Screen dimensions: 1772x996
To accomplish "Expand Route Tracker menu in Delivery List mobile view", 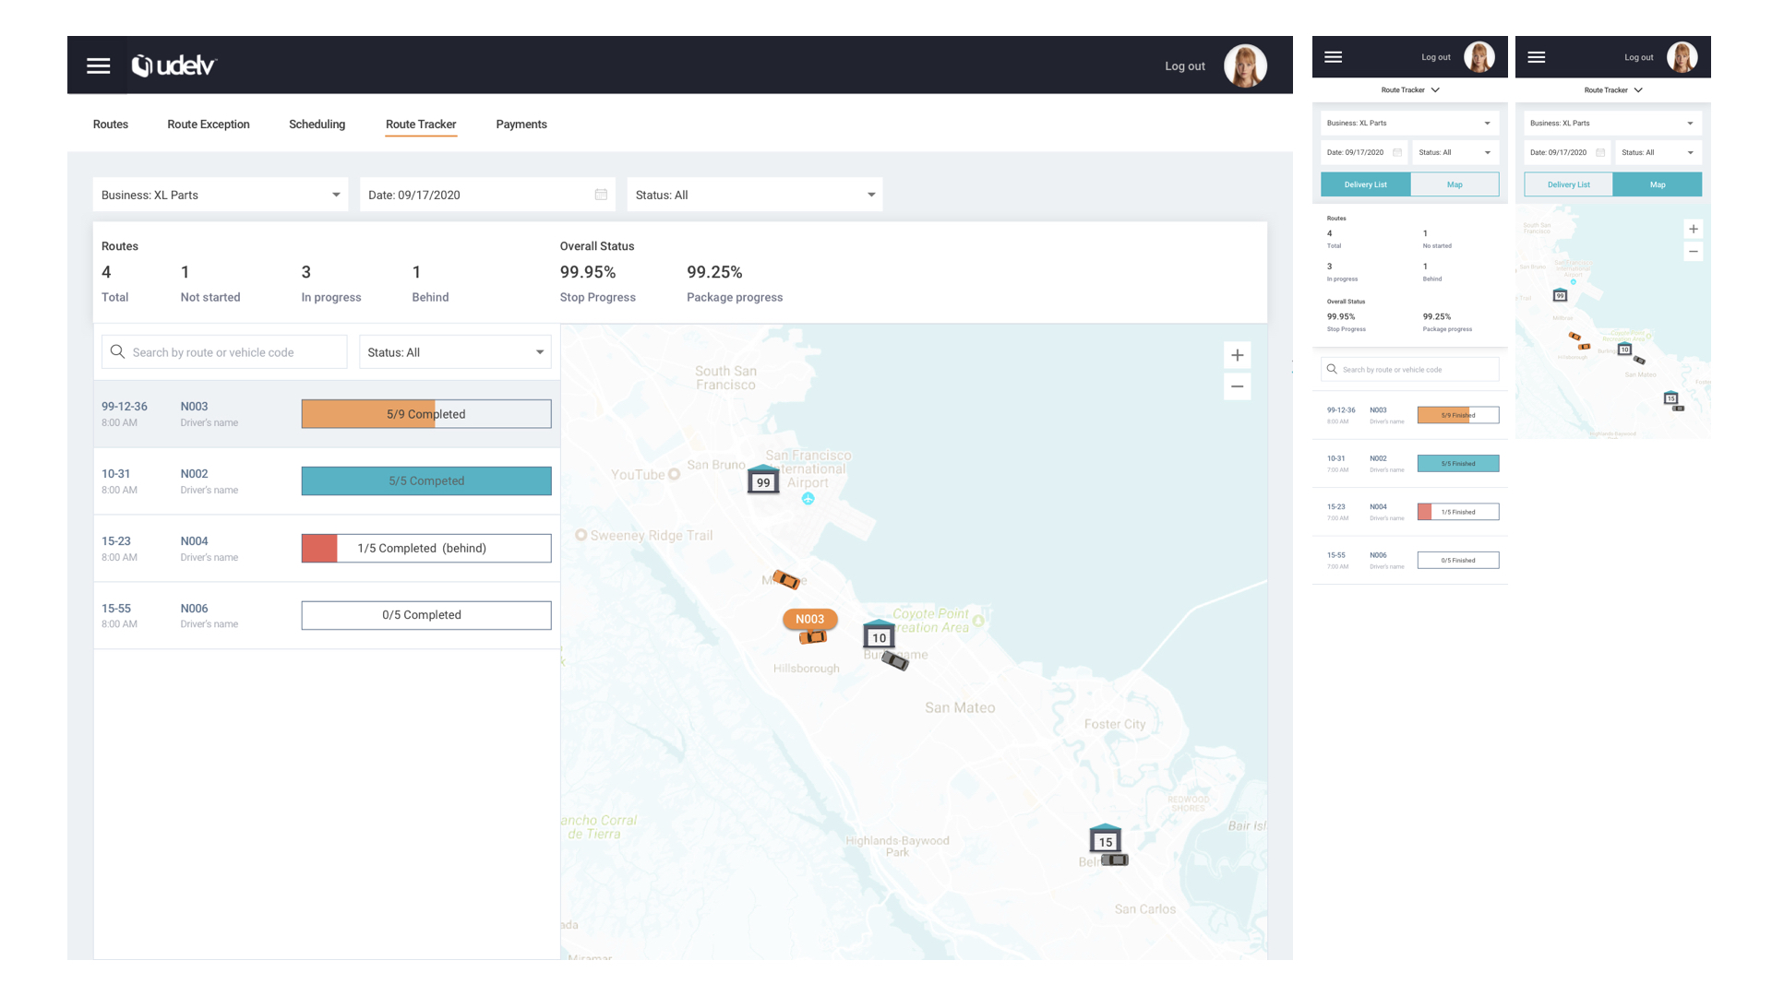I will [1410, 90].
